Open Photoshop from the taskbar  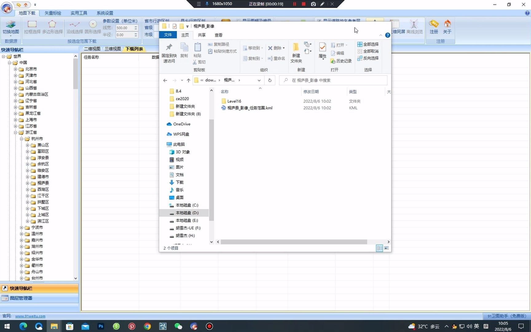(101, 326)
